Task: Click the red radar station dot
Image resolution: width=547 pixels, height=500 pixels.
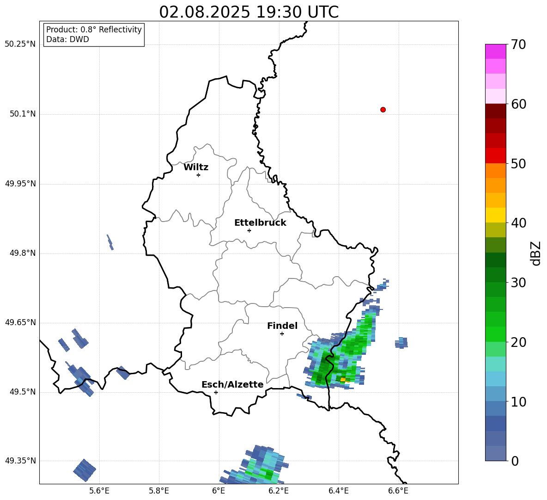Action: [x=383, y=110]
